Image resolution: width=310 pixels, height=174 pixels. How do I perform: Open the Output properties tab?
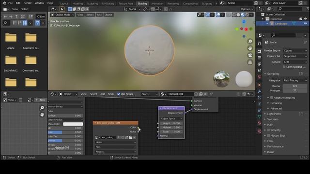(260, 58)
